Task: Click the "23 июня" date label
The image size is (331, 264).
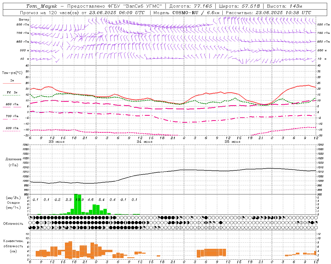Action: click(57, 142)
